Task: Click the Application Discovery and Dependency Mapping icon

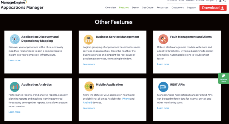Action: [15, 39]
